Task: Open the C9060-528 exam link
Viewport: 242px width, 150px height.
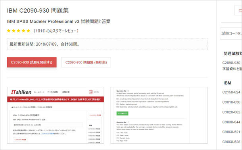Action: (231, 142)
